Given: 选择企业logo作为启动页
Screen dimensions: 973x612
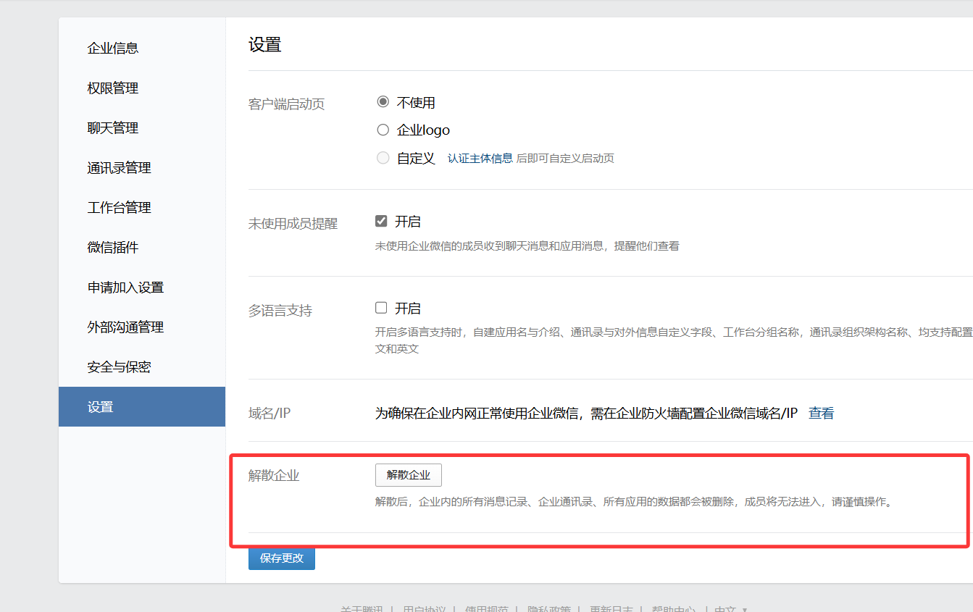Looking at the screenshot, I should [x=383, y=129].
